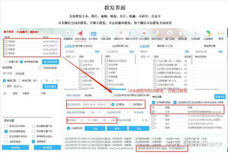Toggle the 监控接收自己发送 mini-program checkbox

coord(175,102)
